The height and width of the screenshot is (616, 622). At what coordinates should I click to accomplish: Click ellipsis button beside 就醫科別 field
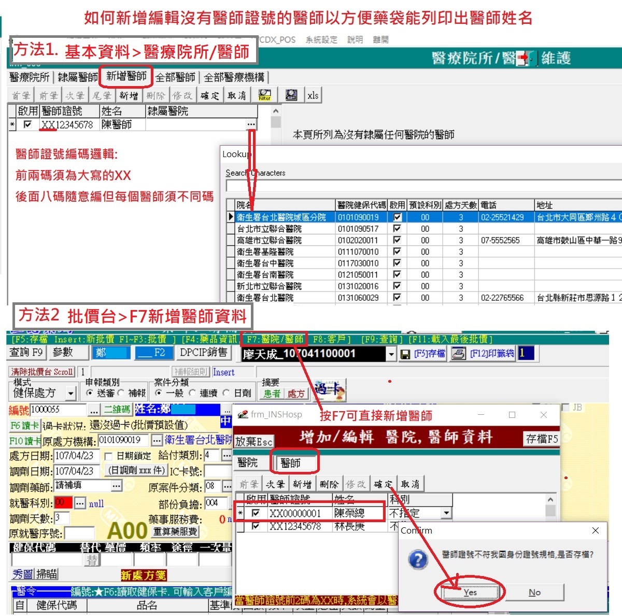pyautogui.click(x=80, y=503)
